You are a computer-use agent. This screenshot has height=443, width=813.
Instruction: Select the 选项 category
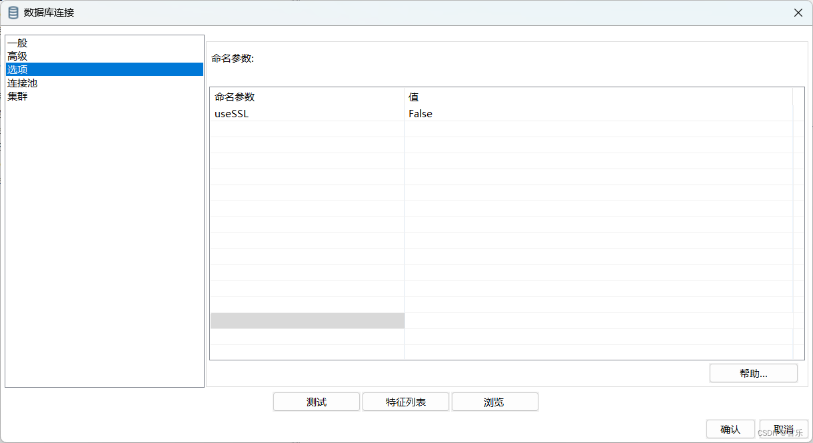105,69
